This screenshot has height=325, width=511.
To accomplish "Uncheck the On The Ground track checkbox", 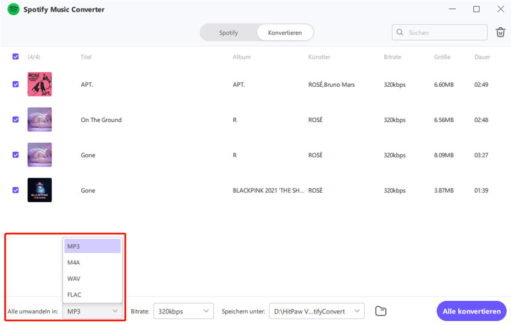I will [x=16, y=120].
